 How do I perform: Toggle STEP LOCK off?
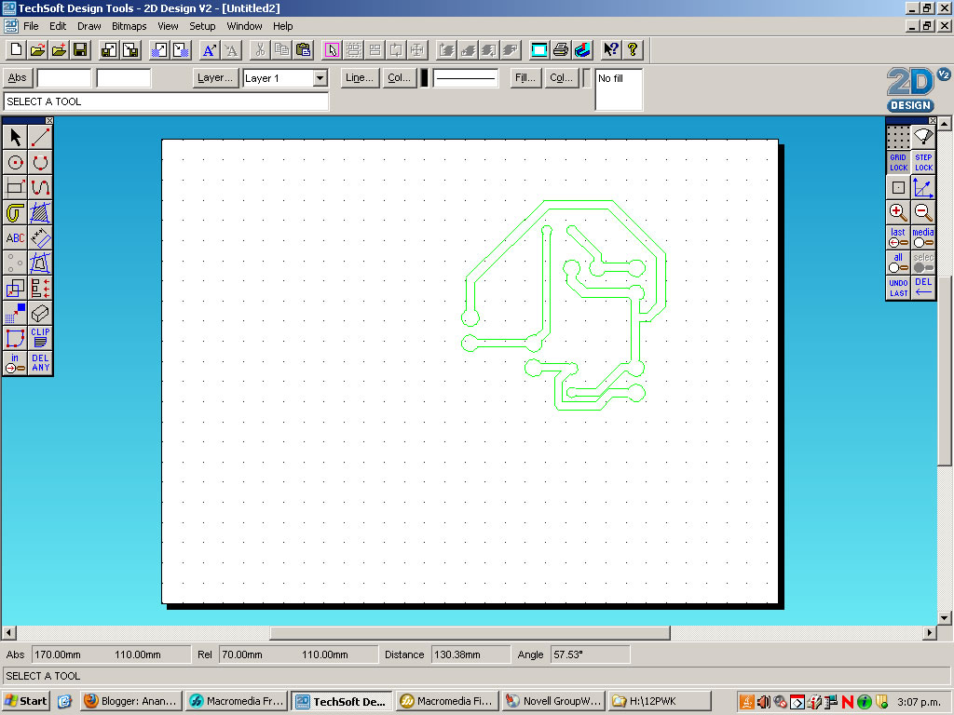pos(922,163)
